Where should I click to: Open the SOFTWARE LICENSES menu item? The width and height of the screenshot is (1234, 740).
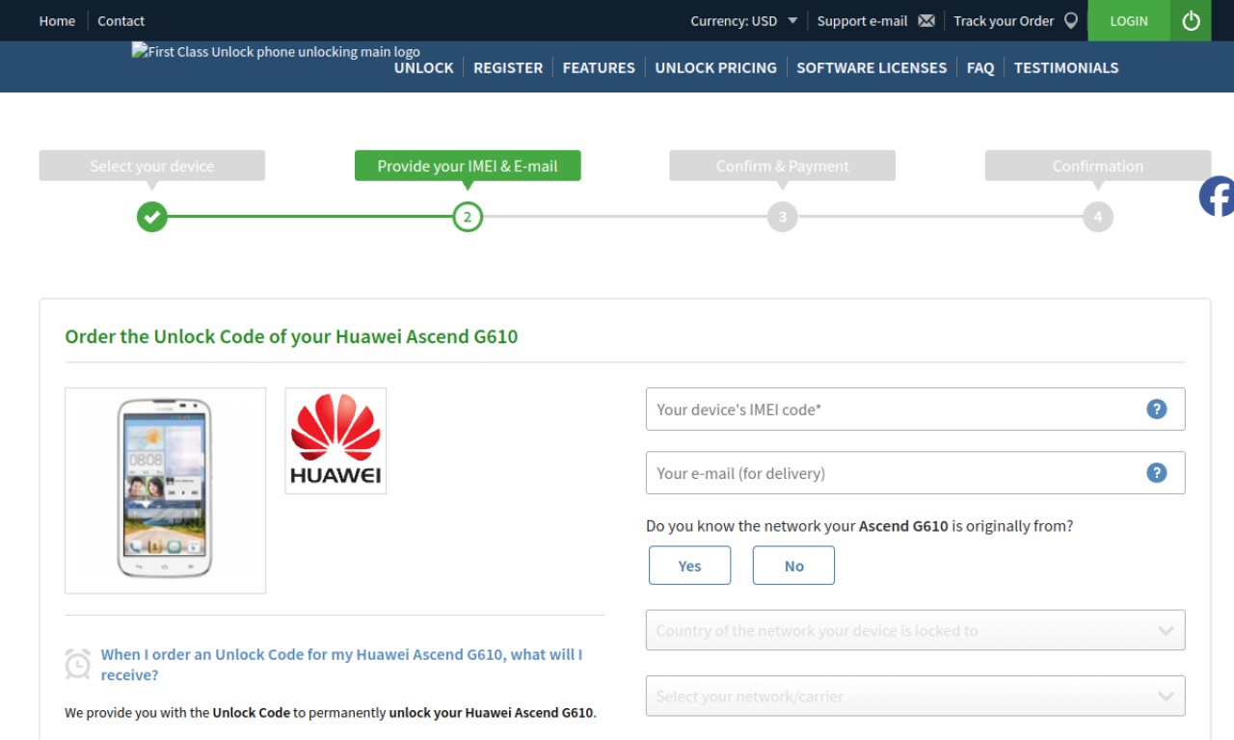(x=872, y=67)
